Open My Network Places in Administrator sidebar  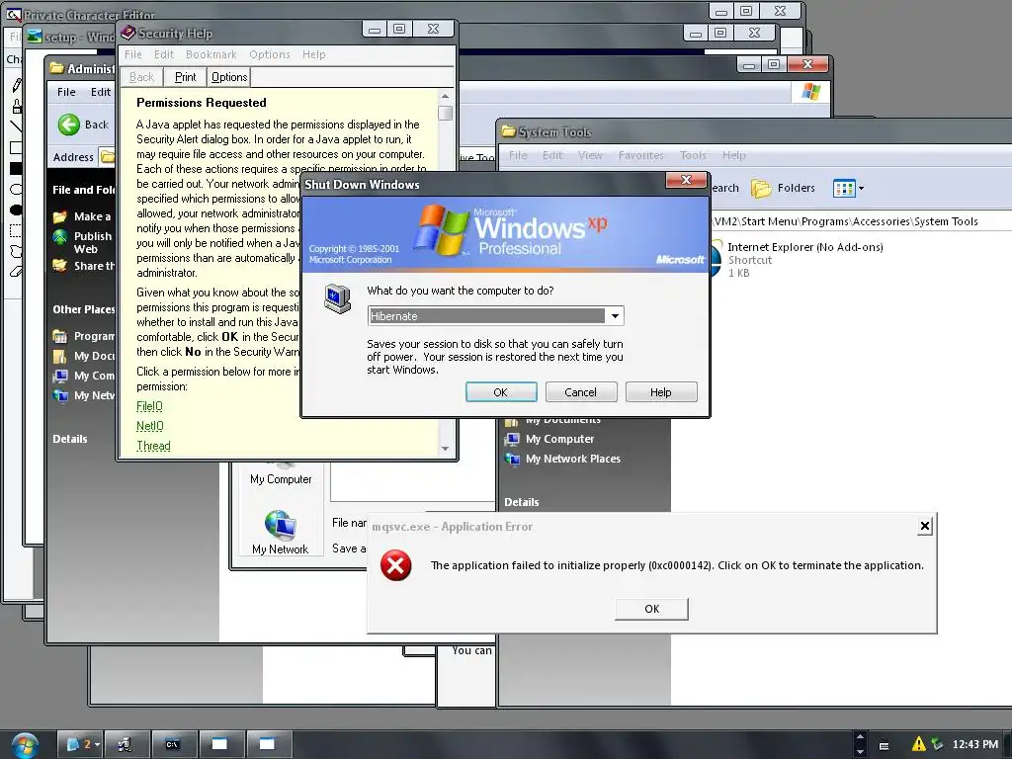(85, 395)
